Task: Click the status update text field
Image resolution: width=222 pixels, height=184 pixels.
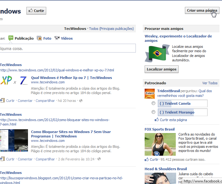Action: (67, 48)
